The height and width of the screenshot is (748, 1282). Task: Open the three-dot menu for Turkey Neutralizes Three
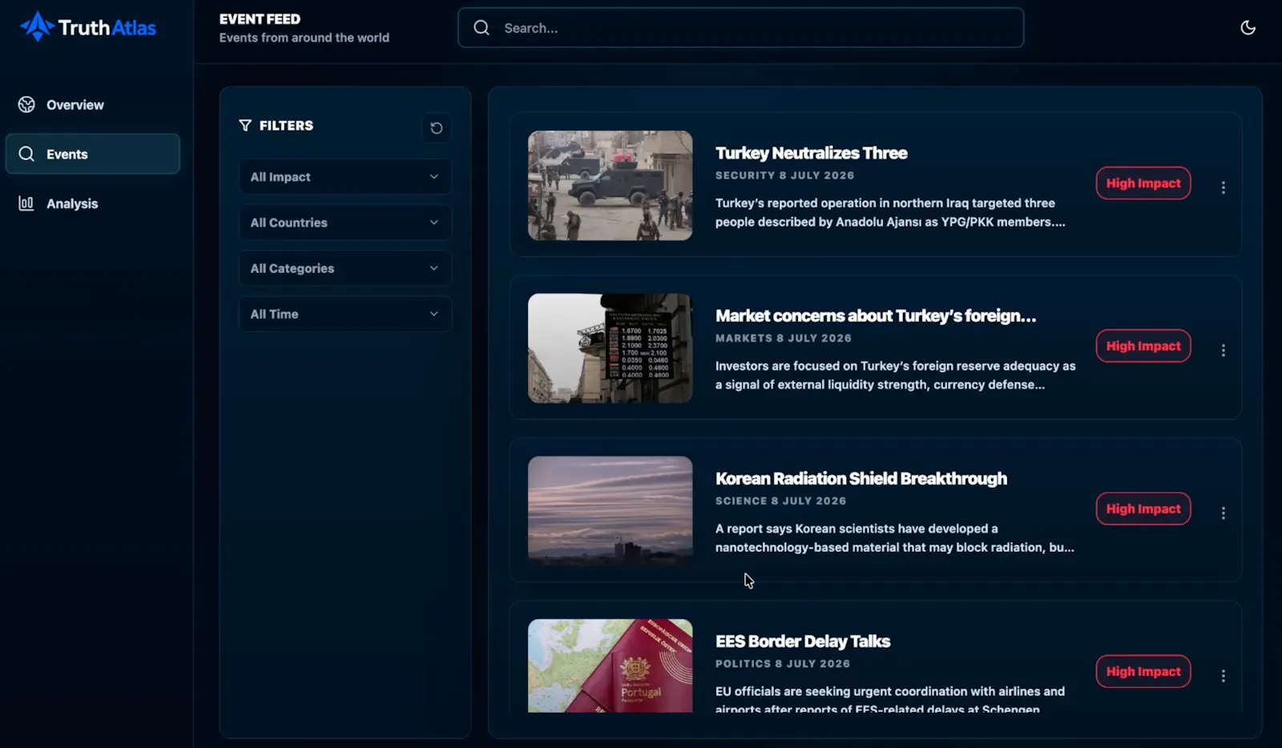click(1223, 187)
